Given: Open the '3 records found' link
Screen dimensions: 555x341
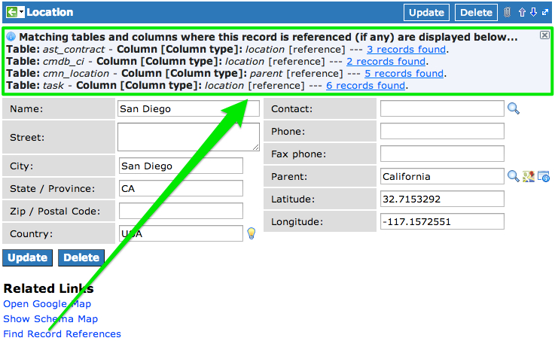Looking at the screenshot, I should coord(406,50).
